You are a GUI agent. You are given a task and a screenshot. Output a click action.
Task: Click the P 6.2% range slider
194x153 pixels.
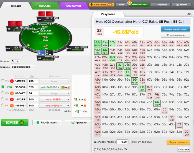(81, 99)
